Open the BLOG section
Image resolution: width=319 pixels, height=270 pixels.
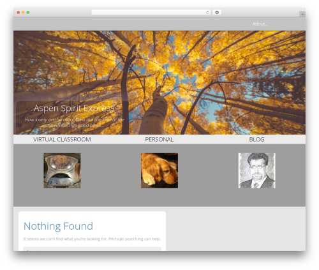click(256, 140)
